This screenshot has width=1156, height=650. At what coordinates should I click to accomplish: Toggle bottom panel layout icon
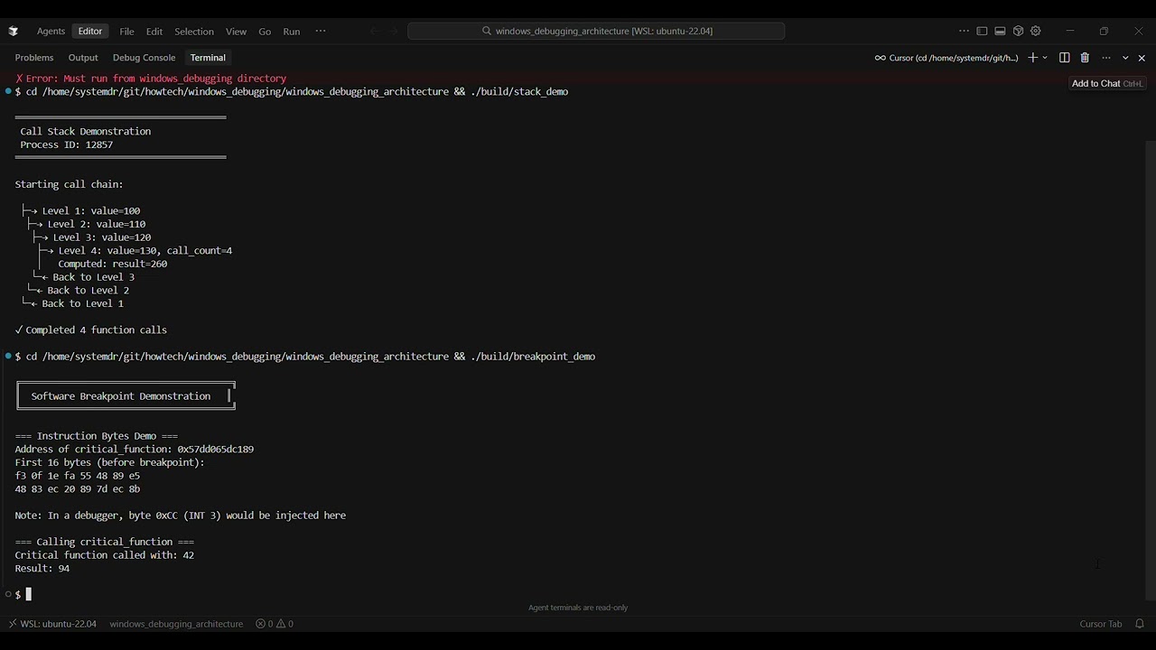pos(1000,31)
